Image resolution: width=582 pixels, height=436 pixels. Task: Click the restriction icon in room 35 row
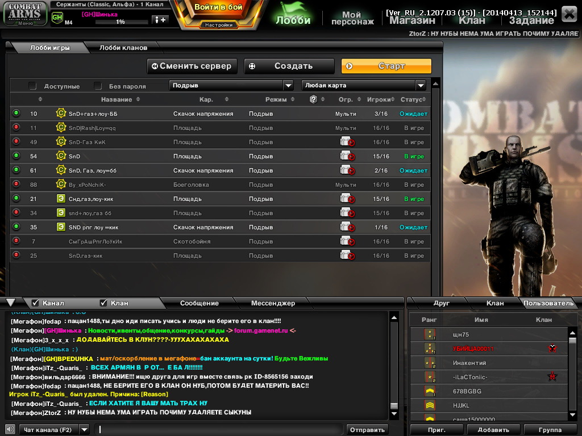tap(347, 227)
